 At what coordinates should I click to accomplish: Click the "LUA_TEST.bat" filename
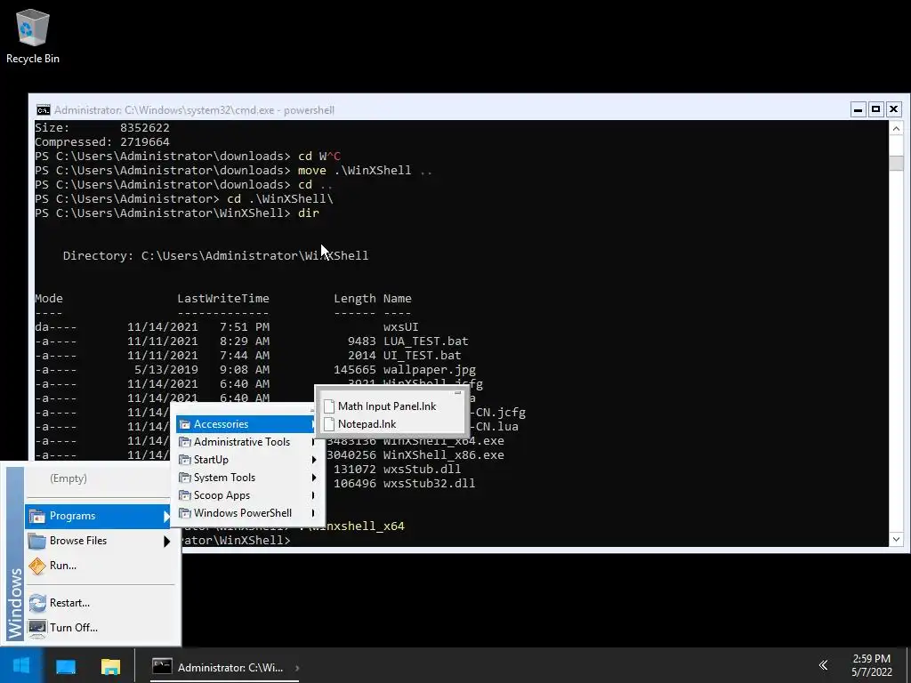[x=426, y=341]
